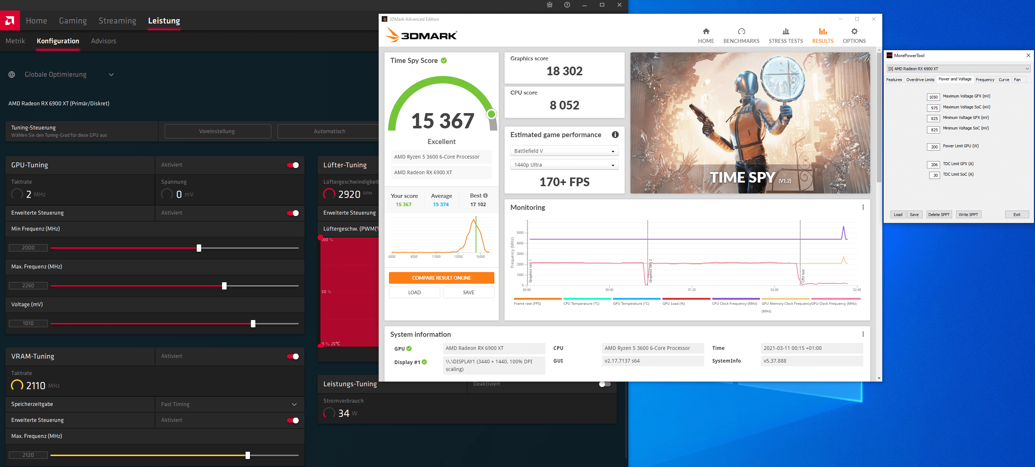Open the help question mark icon in Radeon Software
Viewport: 1035px width, 467px height.
point(567,5)
